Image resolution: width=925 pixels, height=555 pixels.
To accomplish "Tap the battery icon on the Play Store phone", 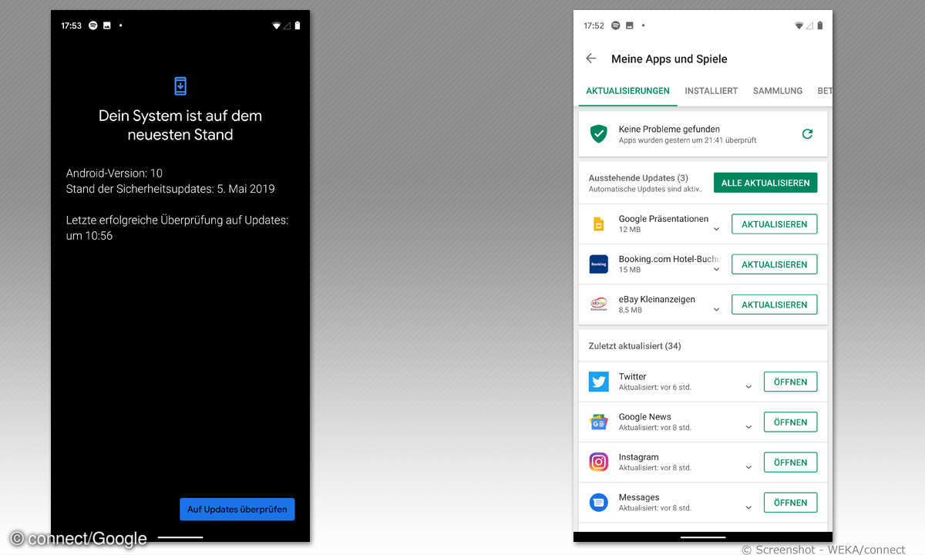I will pos(820,25).
